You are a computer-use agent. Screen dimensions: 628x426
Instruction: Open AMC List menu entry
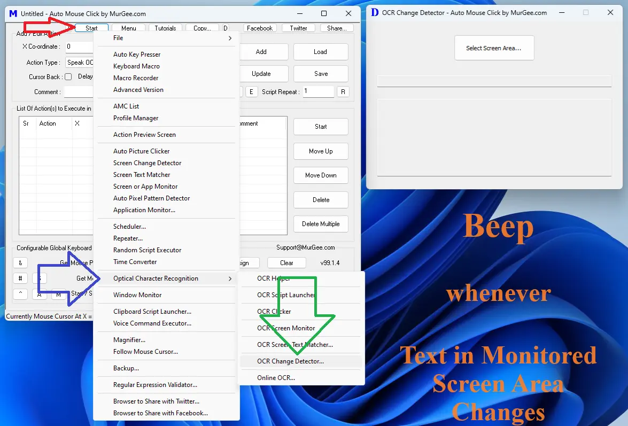[x=166, y=106]
